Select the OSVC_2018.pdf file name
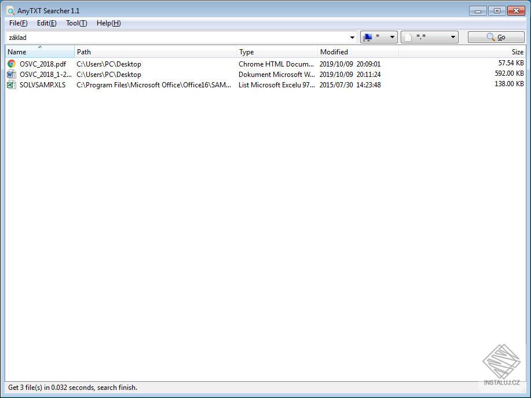Viewport: 531px width, 398px height. click(x=43, y=64)
